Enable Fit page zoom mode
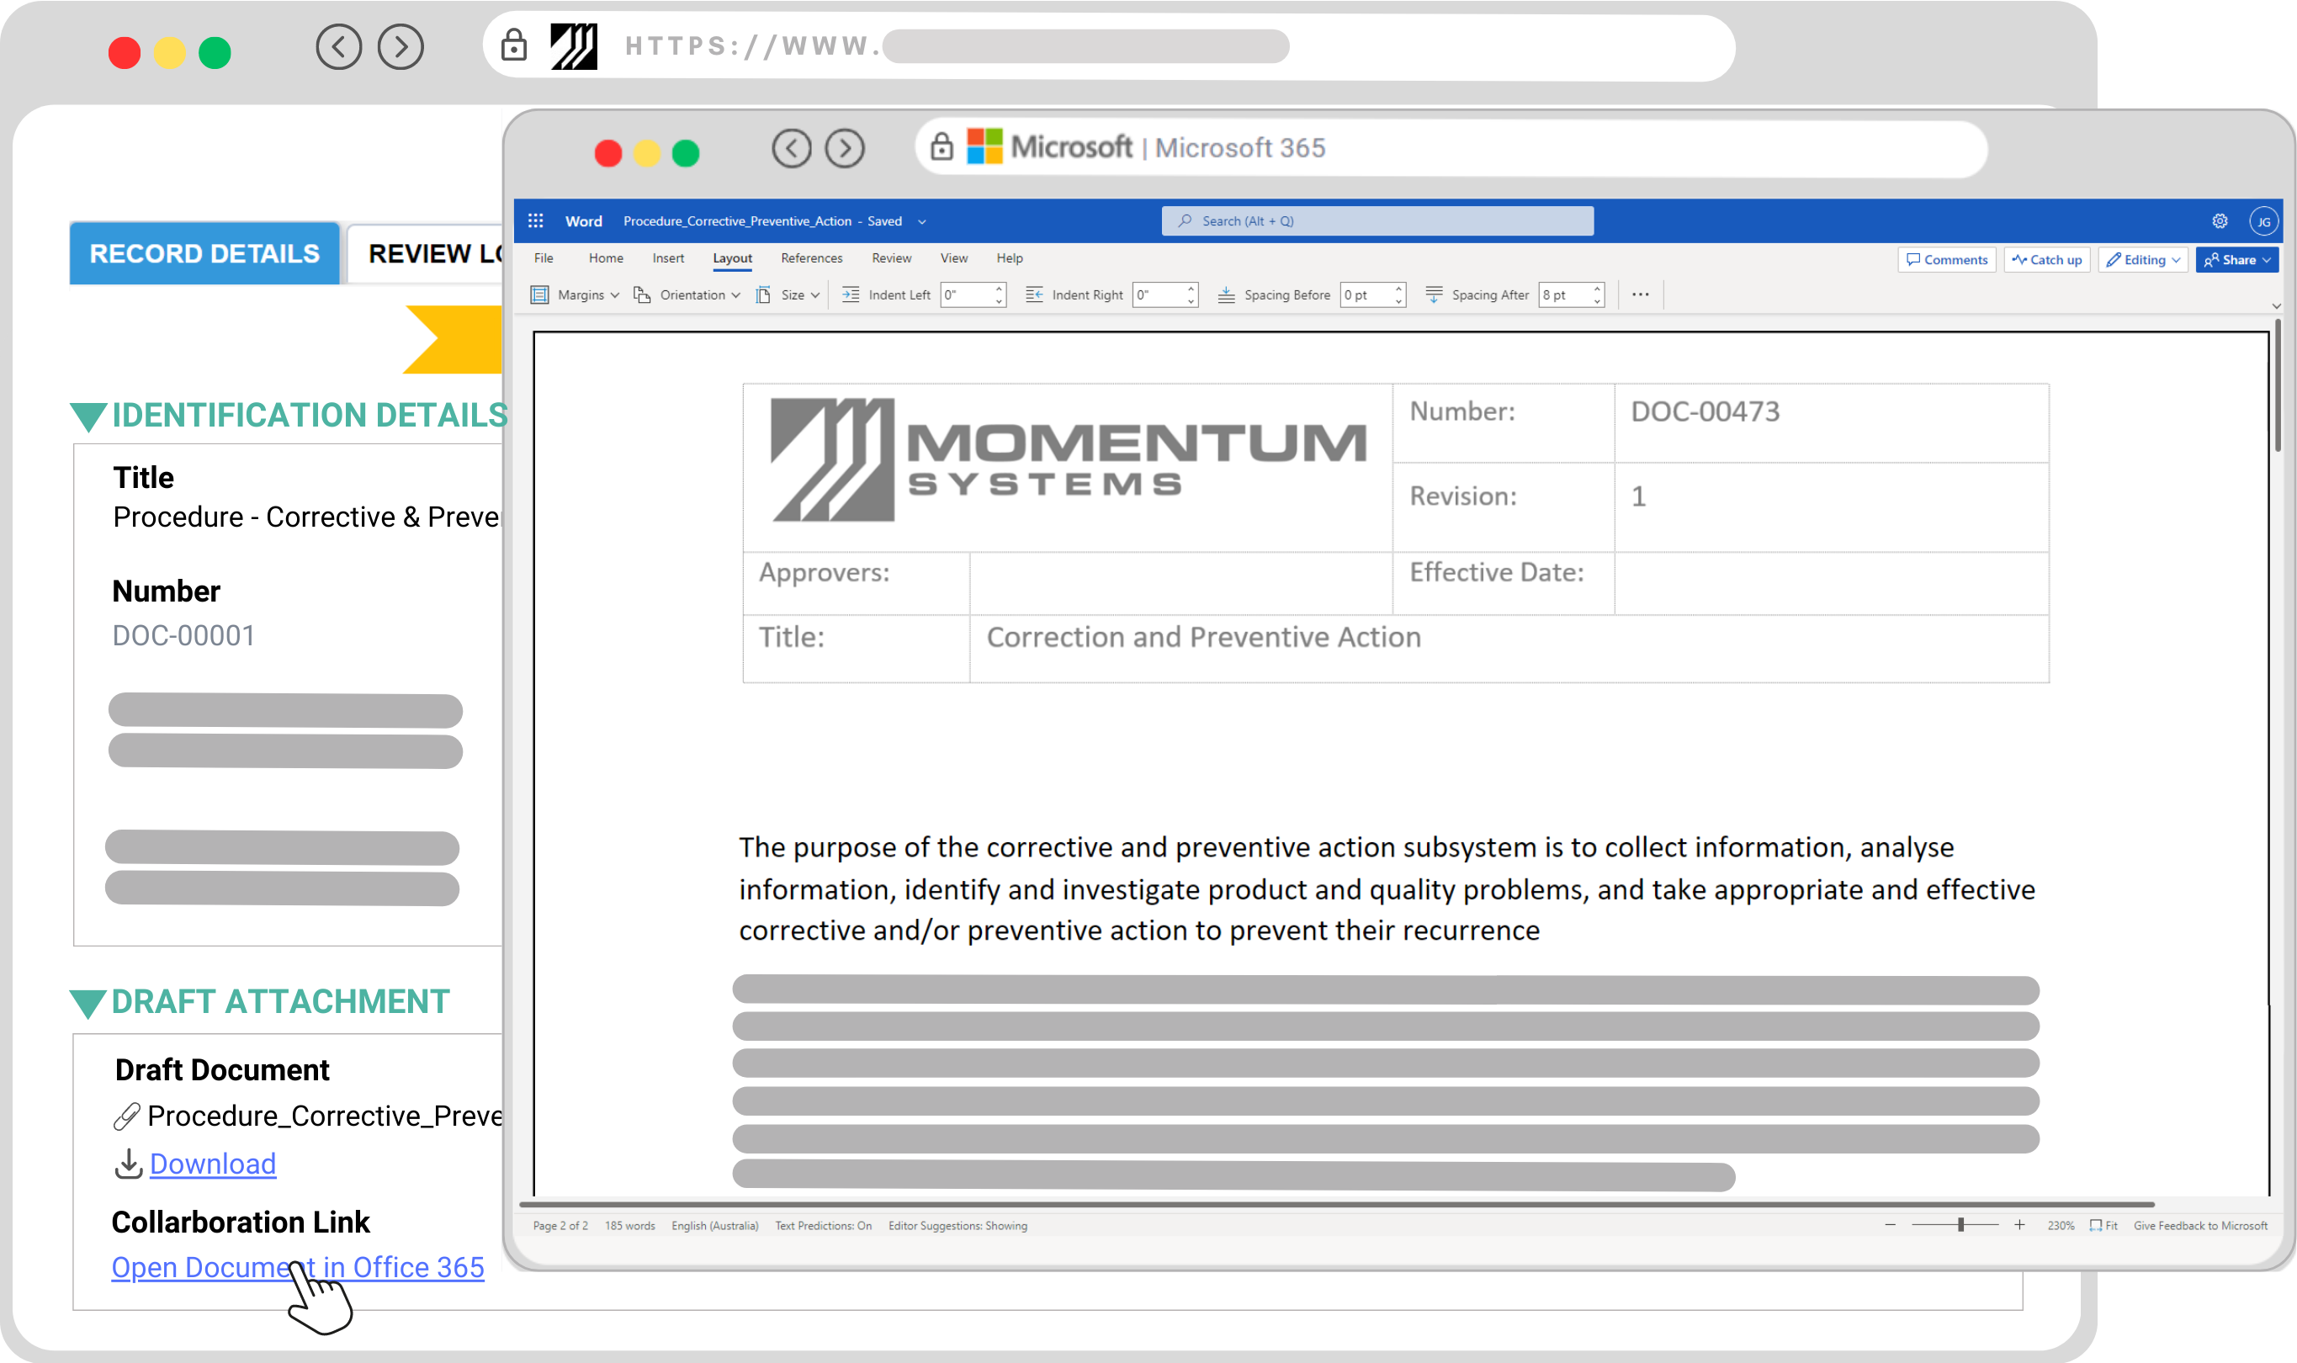Image resolution: width=2297 pixels, height=1363 pixels. (x=2103, y=1225)
